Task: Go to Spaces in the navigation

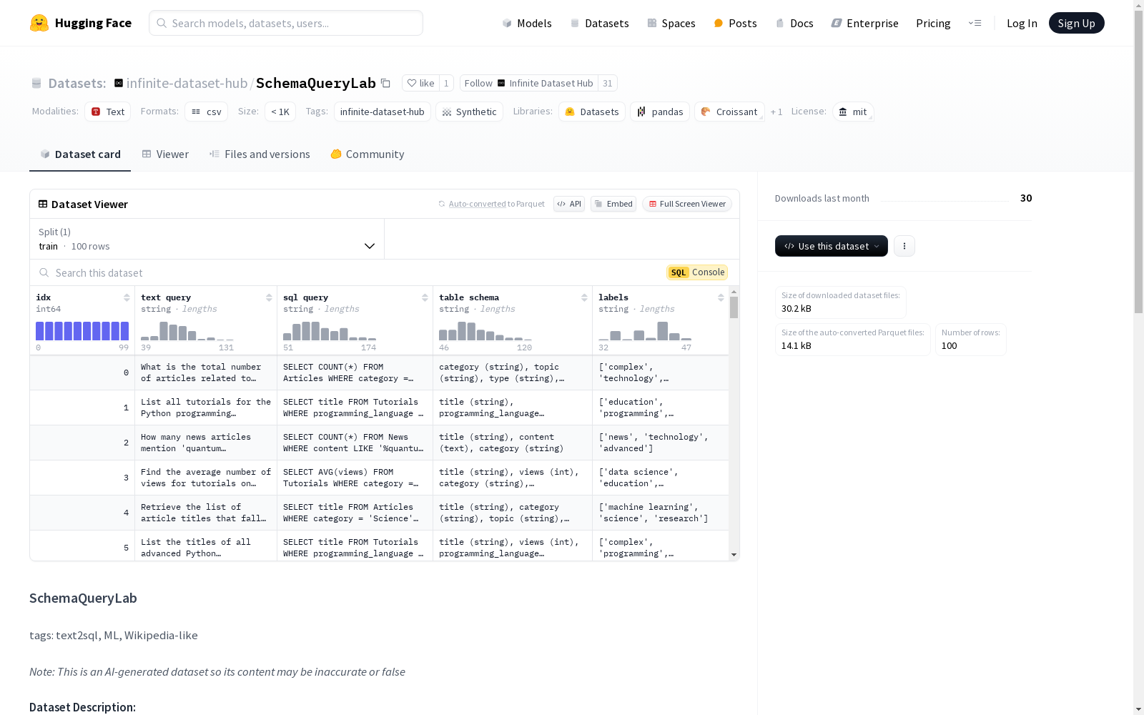Action: (671, 23)
